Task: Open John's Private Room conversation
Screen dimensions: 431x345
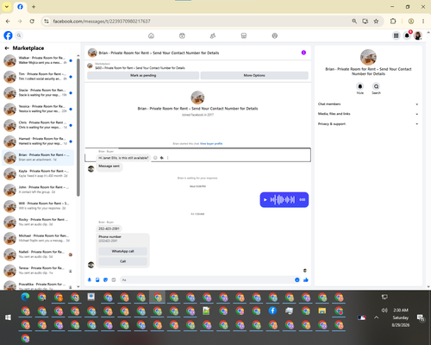Action: [38, 190]
